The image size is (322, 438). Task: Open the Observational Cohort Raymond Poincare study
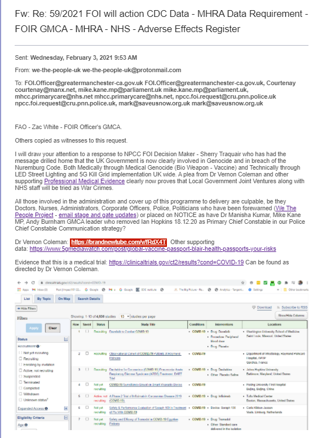coord(145,356)
